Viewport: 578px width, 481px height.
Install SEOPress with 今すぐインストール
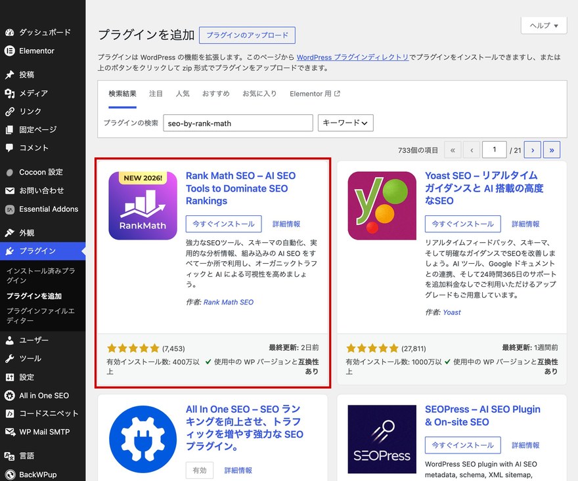pos(462,446)
